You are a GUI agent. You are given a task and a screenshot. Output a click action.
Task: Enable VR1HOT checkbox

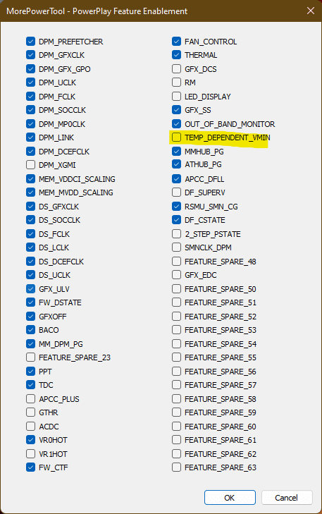click(30, 454)
